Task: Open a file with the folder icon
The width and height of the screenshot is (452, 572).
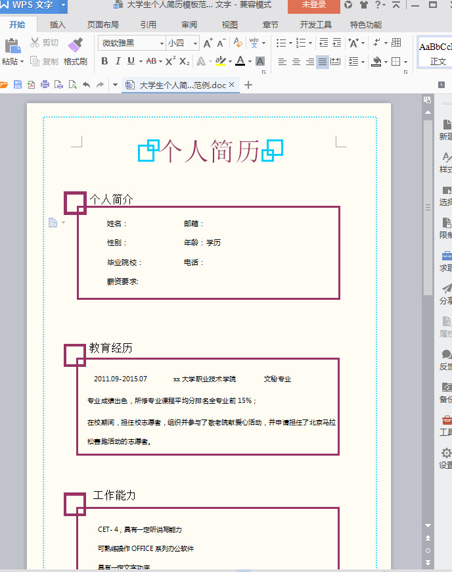Action: (4, 85)
